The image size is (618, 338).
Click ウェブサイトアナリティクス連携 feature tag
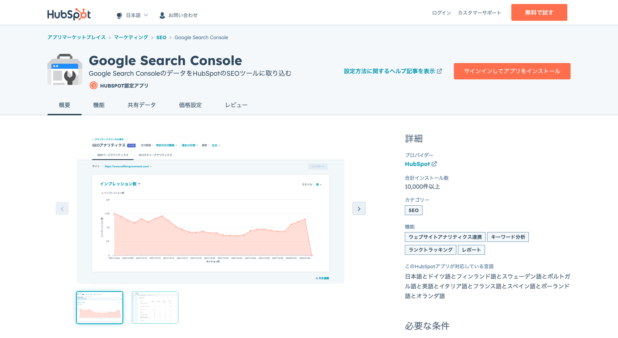point(445,237)
